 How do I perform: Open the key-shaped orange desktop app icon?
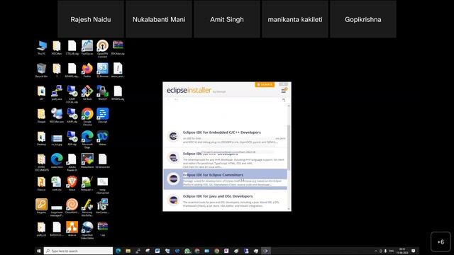coord(41,206)
